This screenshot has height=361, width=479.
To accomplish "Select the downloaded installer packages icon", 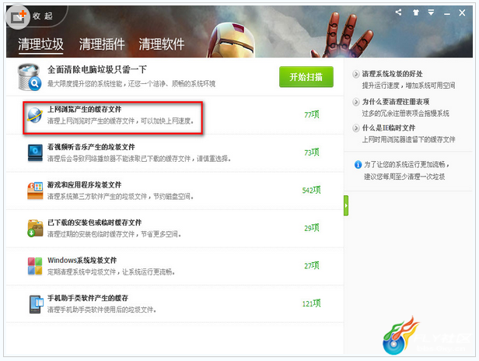I will (x=35, y=228).
